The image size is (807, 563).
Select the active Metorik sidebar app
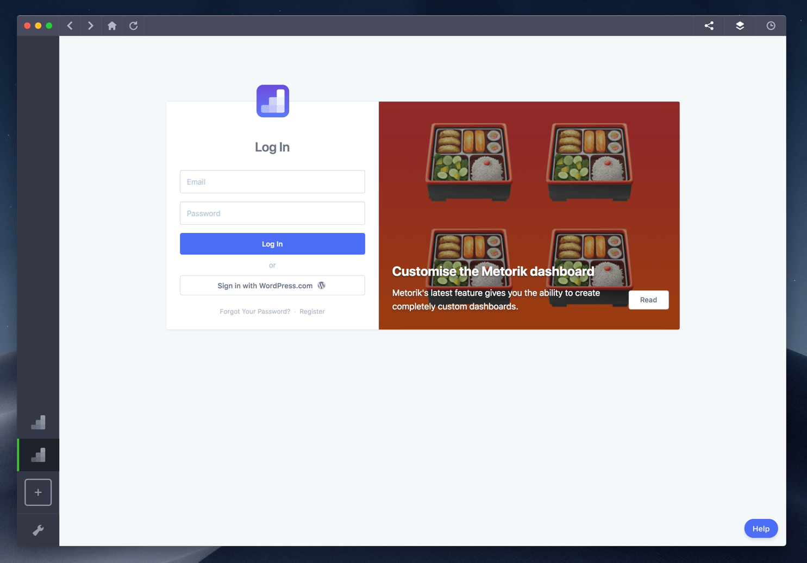click(38, 455)
